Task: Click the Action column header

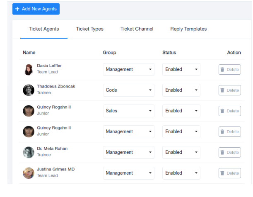Action: pos(234,53)
